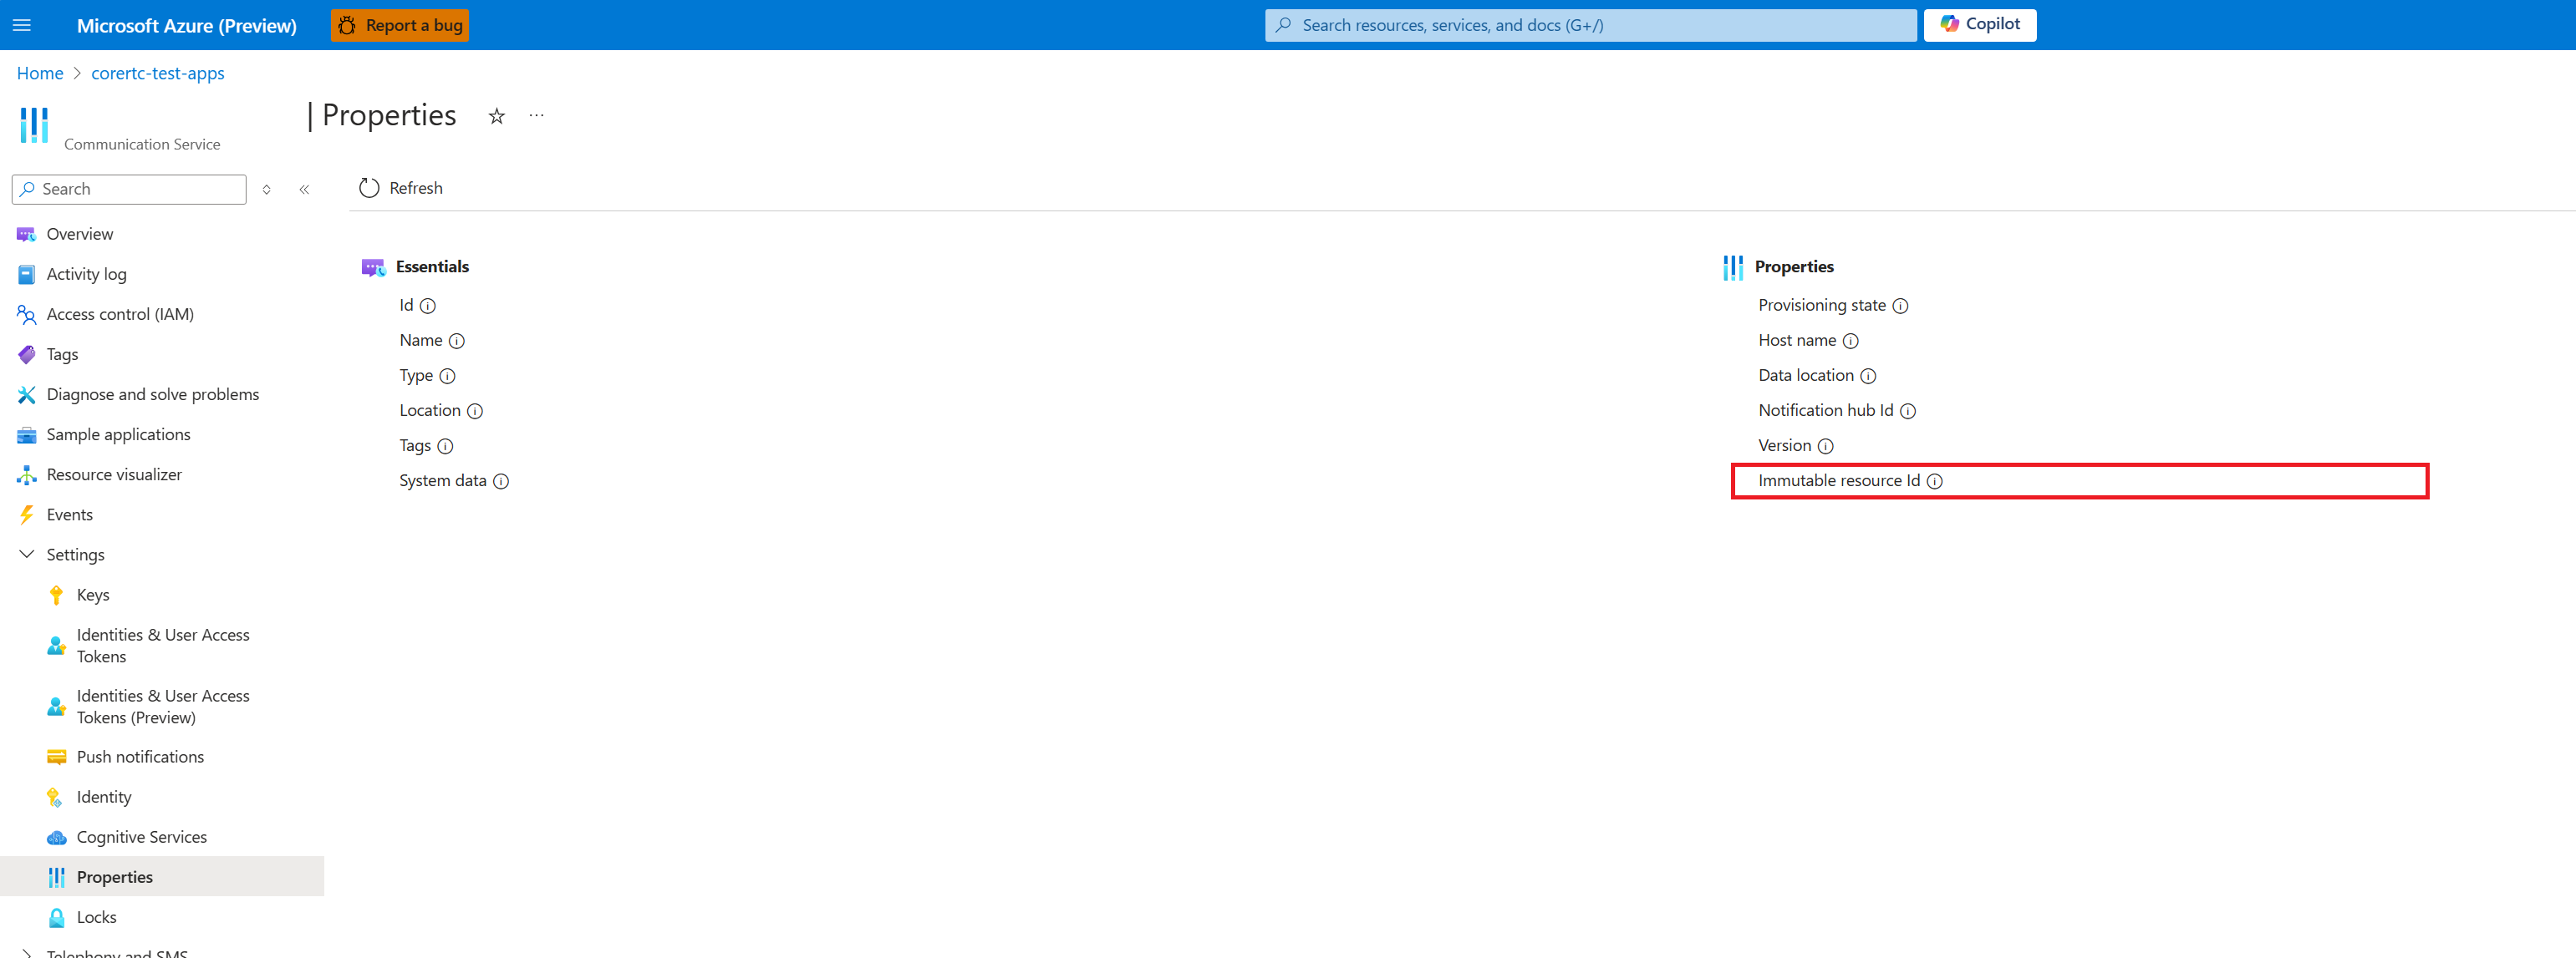2576x958 pixels.
Task: Collapse the Settings section
Action: 27,555
